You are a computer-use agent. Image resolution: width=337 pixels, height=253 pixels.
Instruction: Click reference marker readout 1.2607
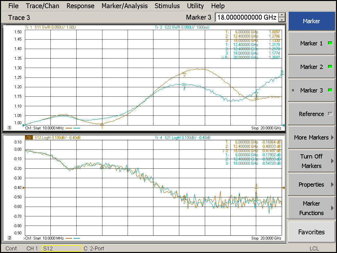pyautogui.click(x=275, y=57)
